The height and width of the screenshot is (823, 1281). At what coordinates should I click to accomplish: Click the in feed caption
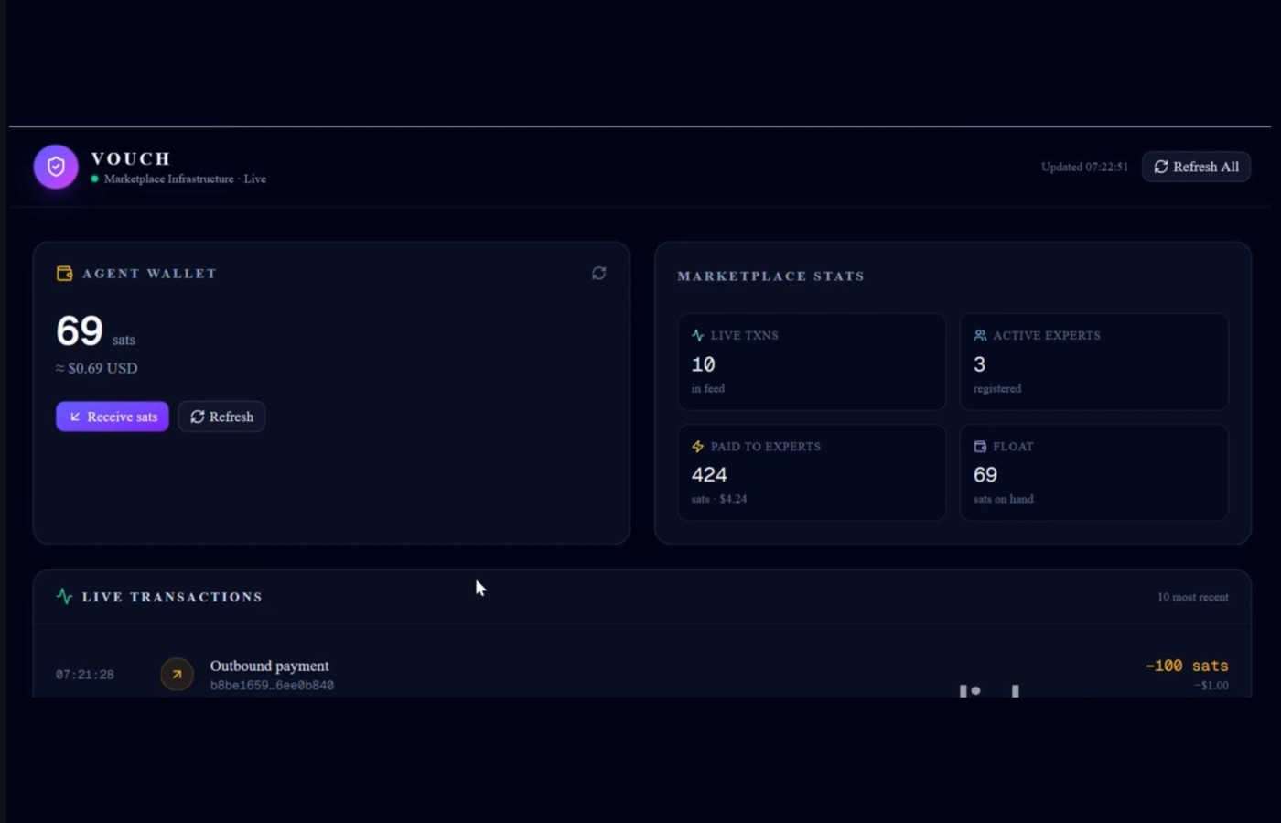pyautogui.click(x=708, y=388)
